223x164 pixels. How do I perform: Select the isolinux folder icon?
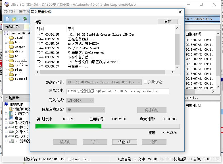pos(11,65)
